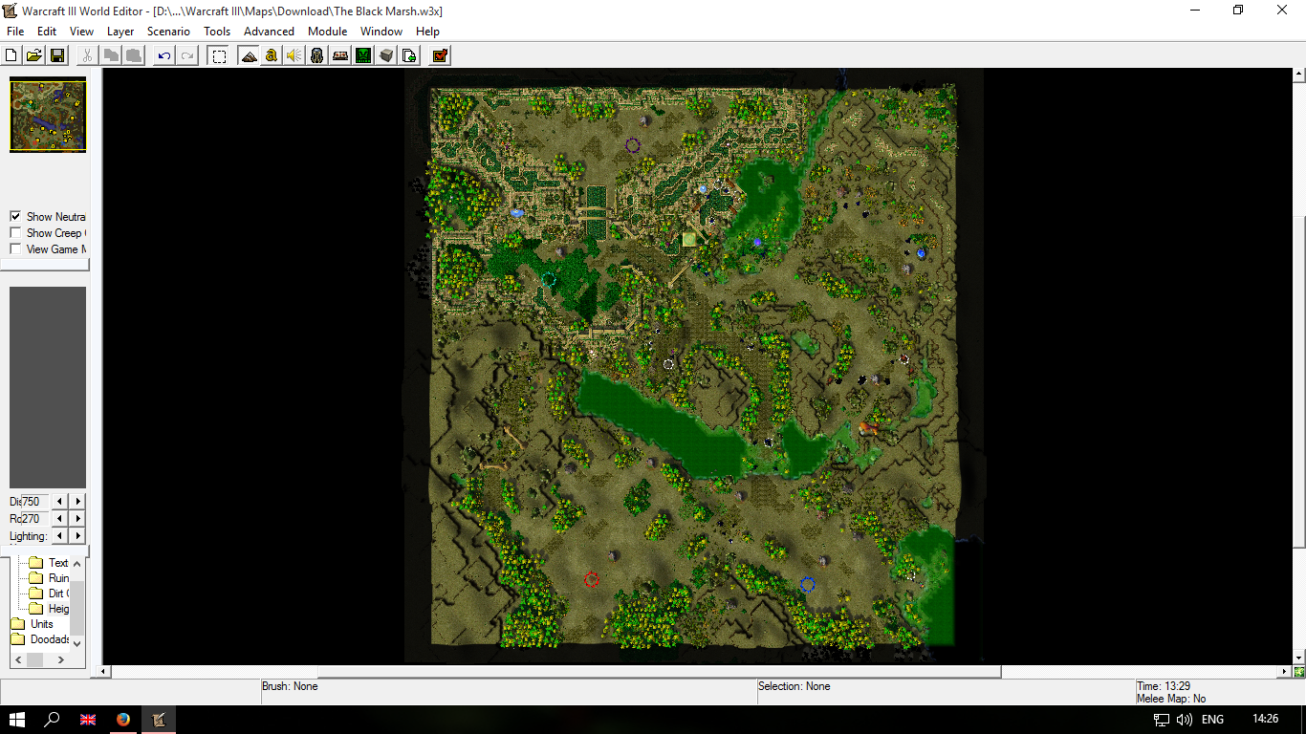Increase Distance with right arrow
Image resolution: width=1306 pixels, height=734 pixels.
[x=78, y=501]
